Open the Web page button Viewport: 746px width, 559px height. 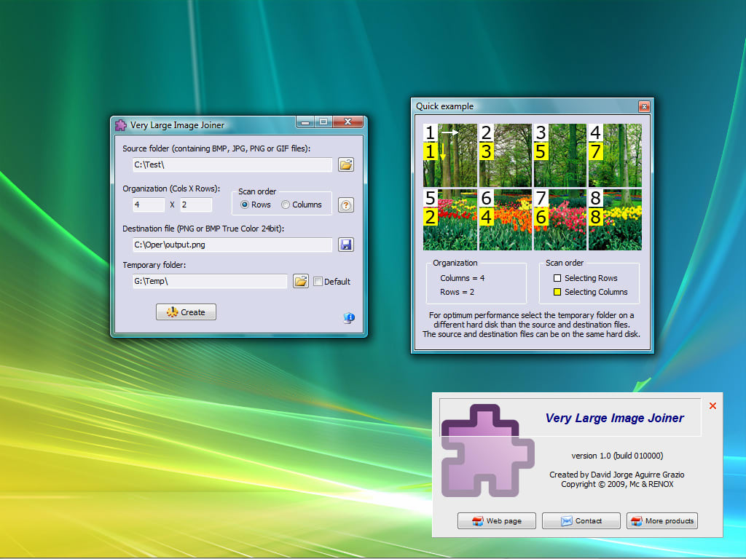[x=497, y=520]
